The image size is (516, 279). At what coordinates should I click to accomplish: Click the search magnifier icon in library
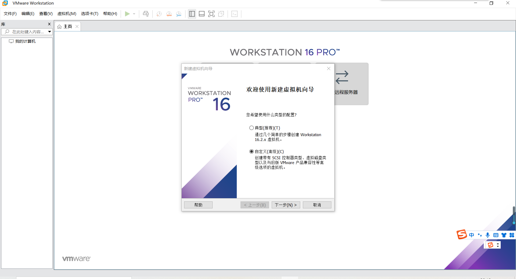point(7,32)
